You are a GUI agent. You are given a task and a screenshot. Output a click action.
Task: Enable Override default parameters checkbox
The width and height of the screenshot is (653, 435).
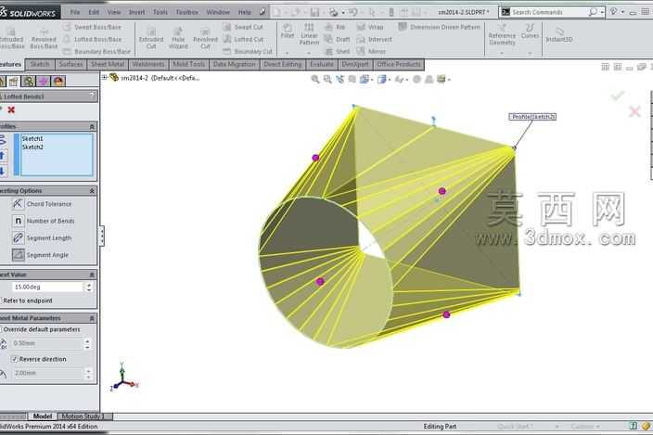tap(41, 329)
